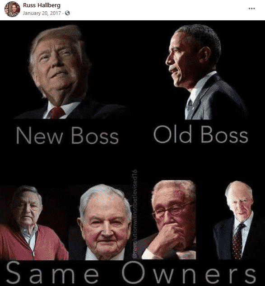Click the word "Owners" in bottom caption
The width and height of the screenshot is (265, 286).
[189, 272]
